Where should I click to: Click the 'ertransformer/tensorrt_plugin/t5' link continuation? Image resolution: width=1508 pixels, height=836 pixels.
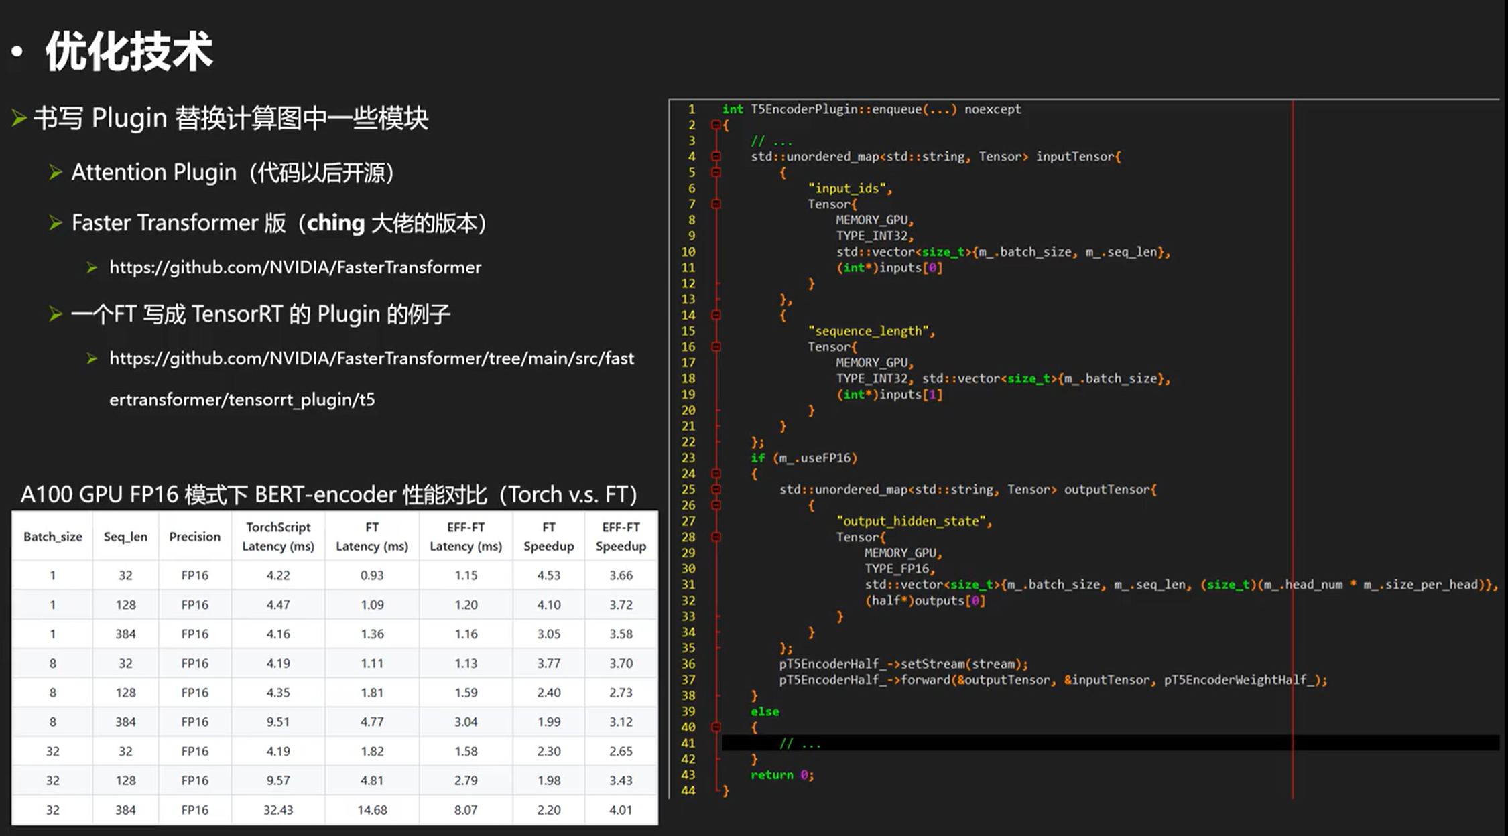(x=242, y=400)
